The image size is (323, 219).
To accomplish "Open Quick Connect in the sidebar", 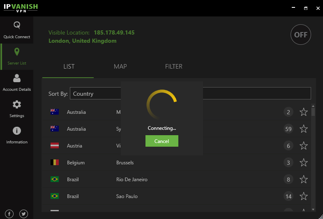I will point(17,30).
